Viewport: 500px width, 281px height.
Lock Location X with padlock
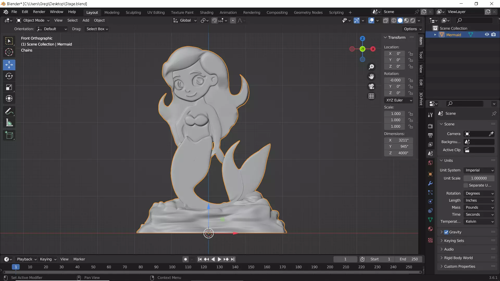[x=411, y=54]
